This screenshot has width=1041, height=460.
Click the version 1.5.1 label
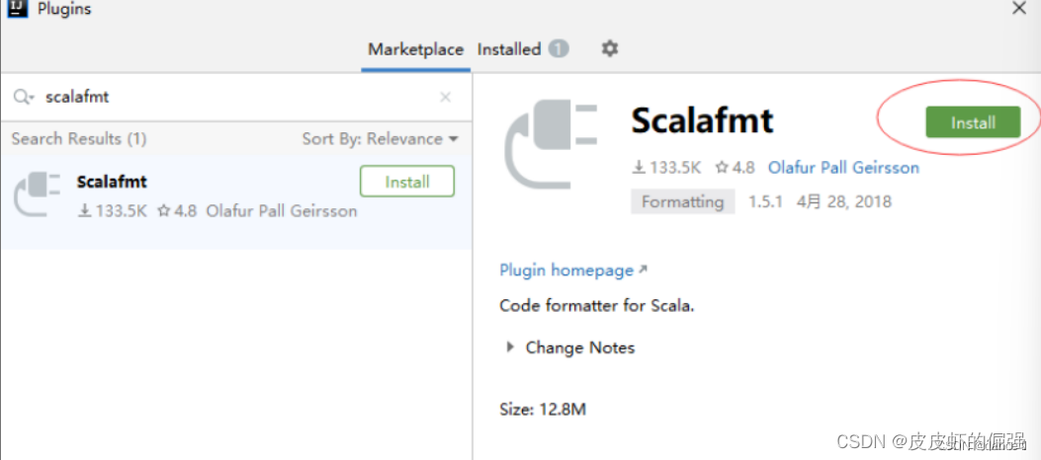click(766, 201)
